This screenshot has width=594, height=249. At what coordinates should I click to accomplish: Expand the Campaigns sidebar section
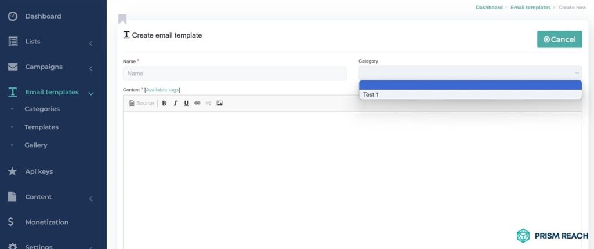point(91,69)
